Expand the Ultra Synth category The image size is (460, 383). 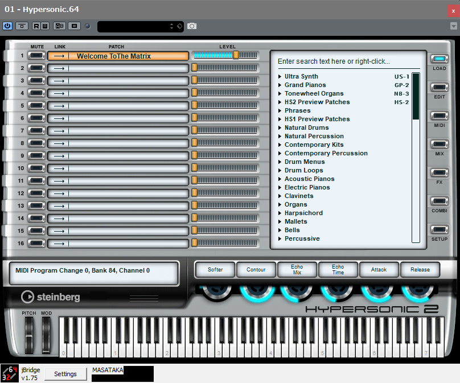click(x=280, y=76)
